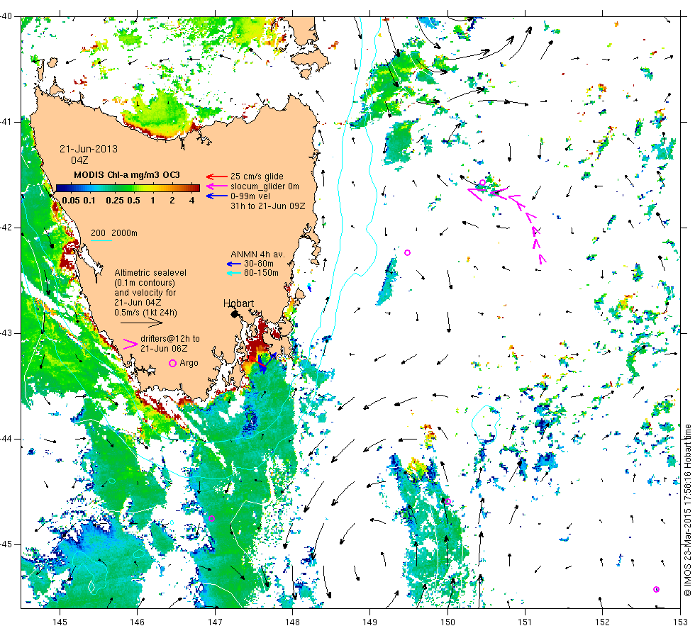Click the 150 longitude axis label

447,622
